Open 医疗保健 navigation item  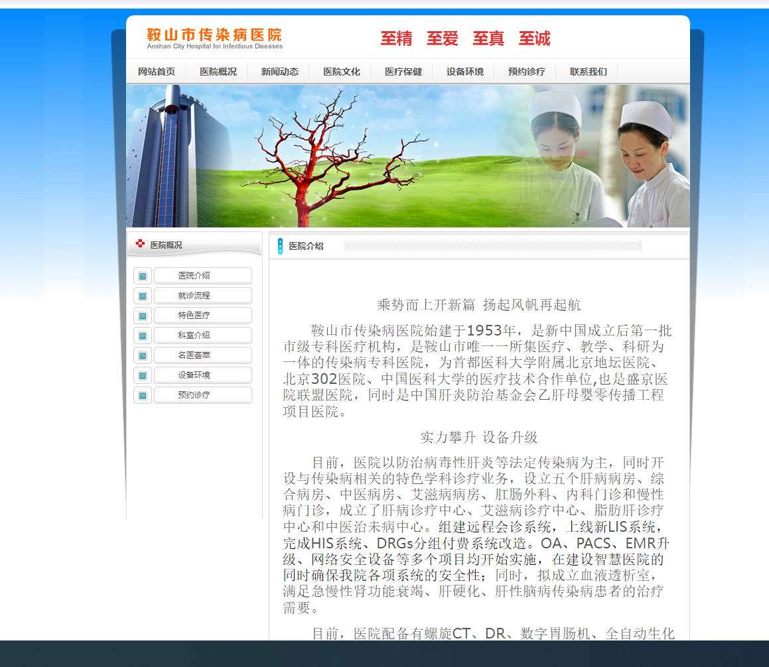403,72
